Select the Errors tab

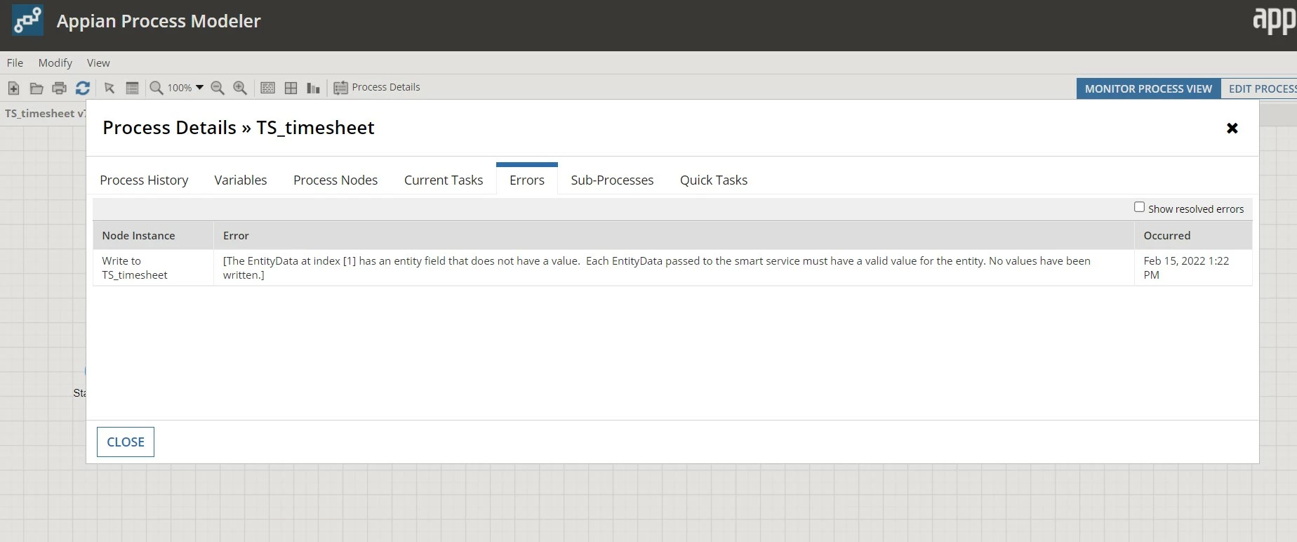coord(527,180)
